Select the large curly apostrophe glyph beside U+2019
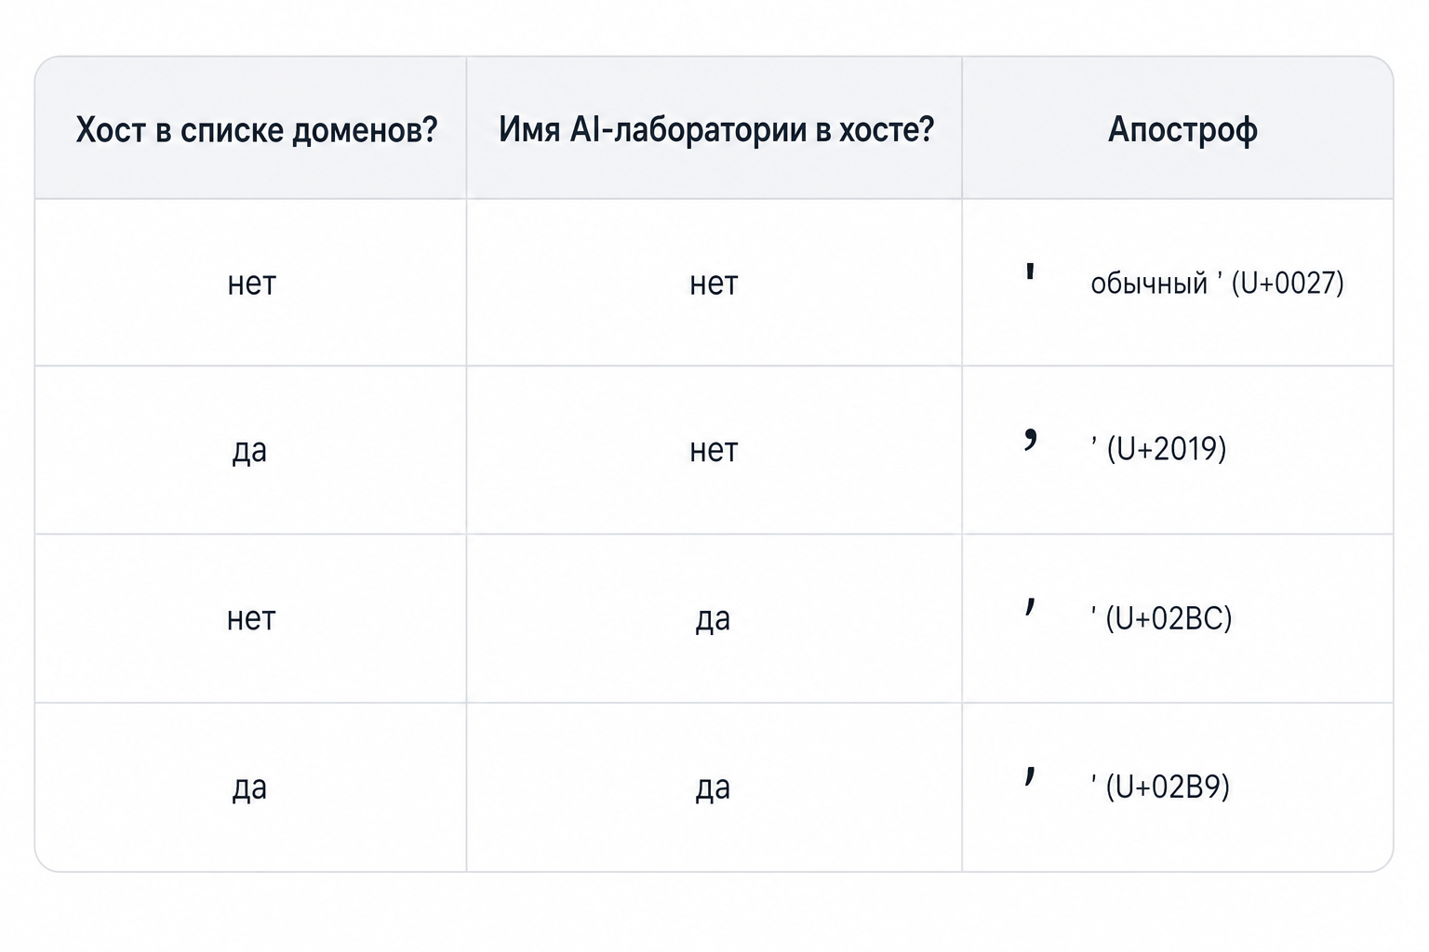This screenshot has width=1429, height=952. point(1030,438)
